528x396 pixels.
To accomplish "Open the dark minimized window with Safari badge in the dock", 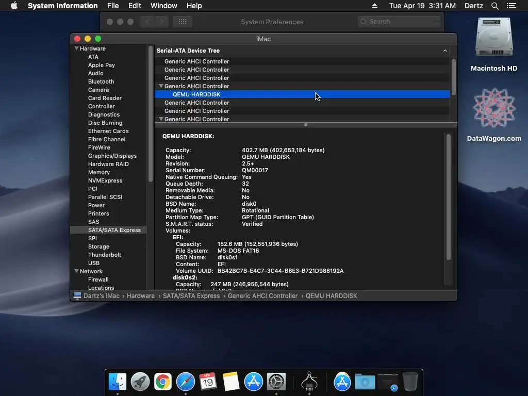I will (x=388, y=382).
